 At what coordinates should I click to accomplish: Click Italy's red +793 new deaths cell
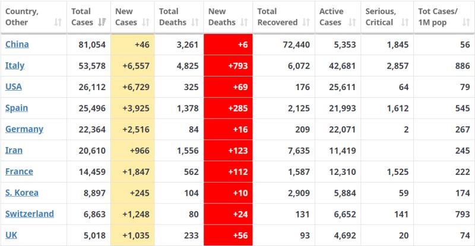tap(228, 66)
